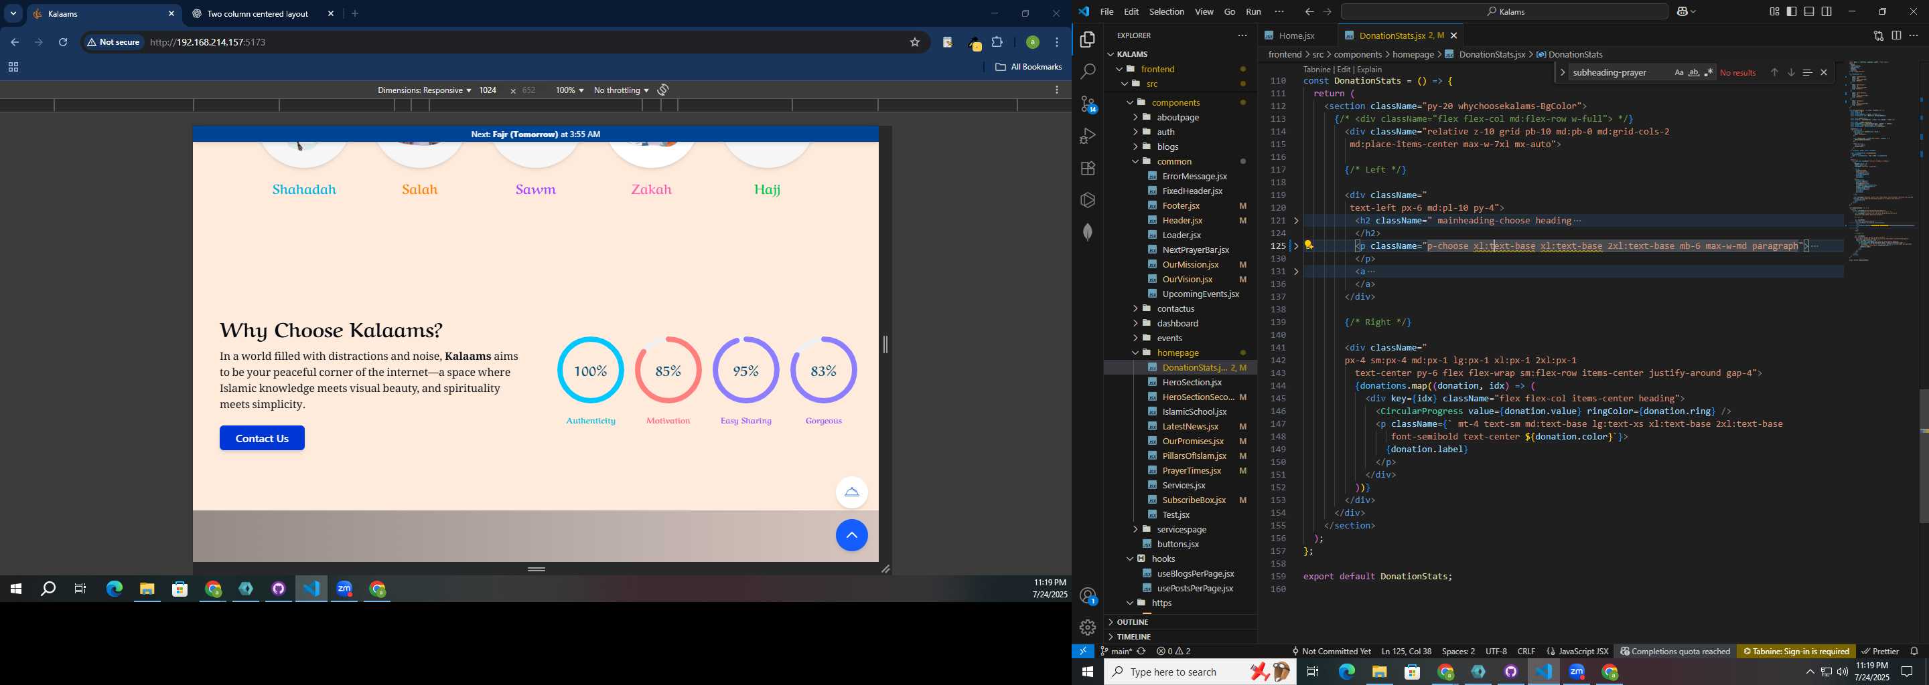Open the Manage gear in VS Code
Screen dimensions: 1929x685
pos(1087,627)
